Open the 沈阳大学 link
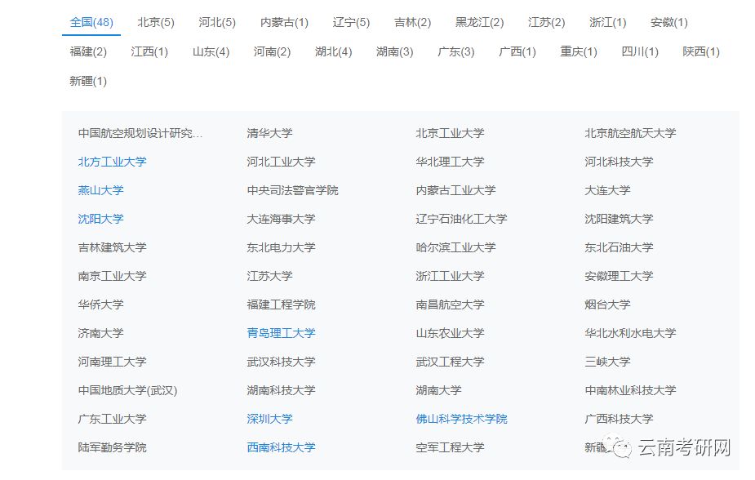This screenshot has width=755, height=480. 100,219
